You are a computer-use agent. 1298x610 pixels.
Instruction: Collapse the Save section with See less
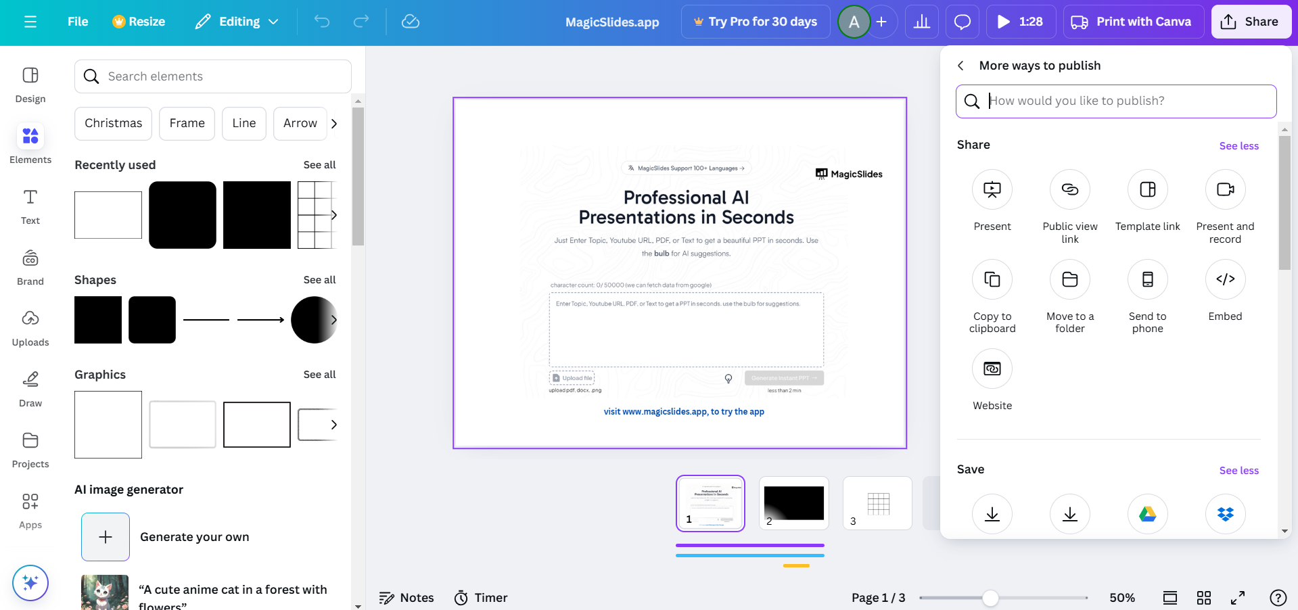(x=1239, y=471)
